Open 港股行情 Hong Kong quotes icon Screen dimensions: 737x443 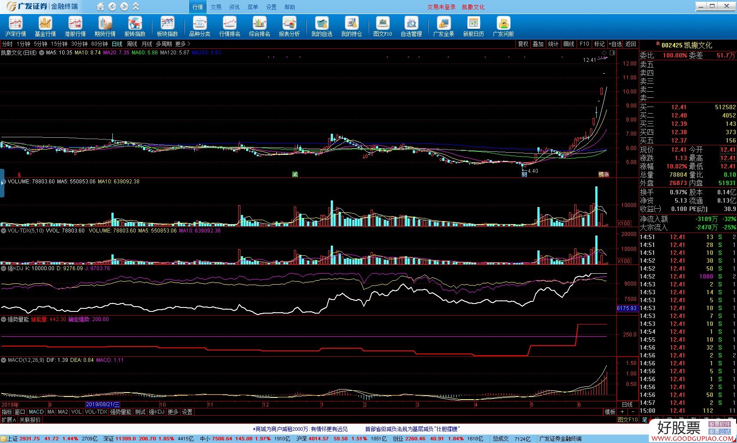tap(75, 26)
